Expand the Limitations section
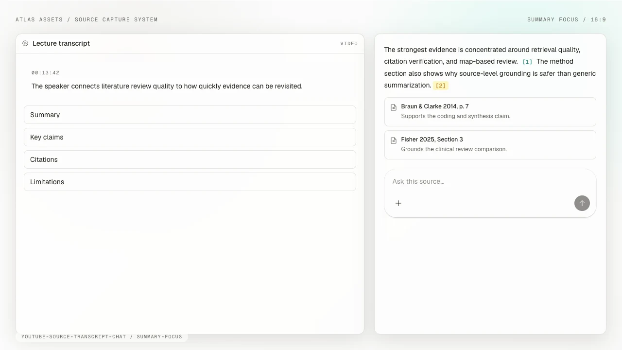Viewport: 622px width, 350px height. (x=190, y=182)
